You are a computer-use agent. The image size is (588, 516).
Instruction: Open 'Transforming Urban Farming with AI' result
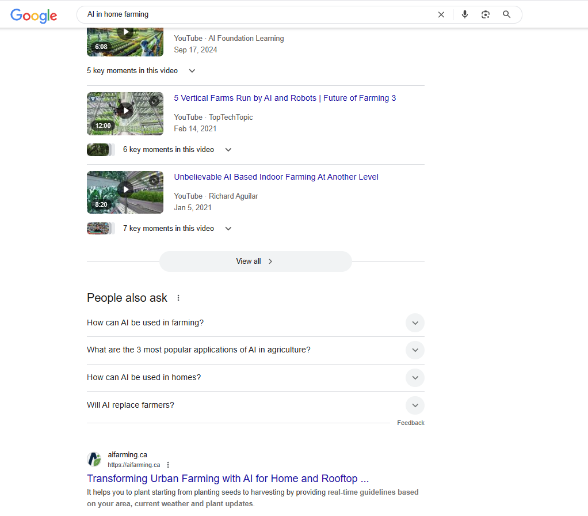tap(228, 479)
